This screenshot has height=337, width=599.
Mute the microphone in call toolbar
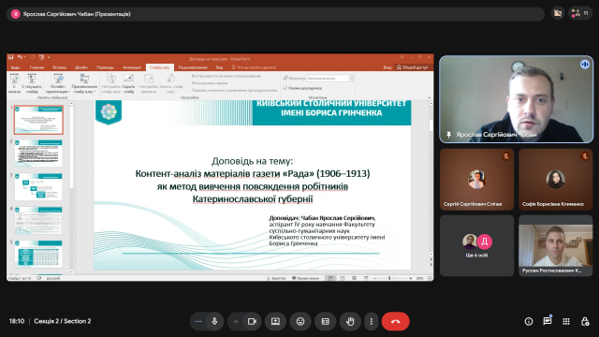click(x=214, y=321)
